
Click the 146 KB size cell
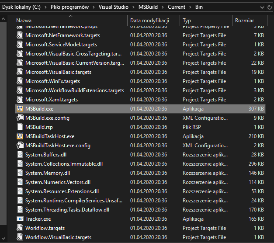click(256, 173)
